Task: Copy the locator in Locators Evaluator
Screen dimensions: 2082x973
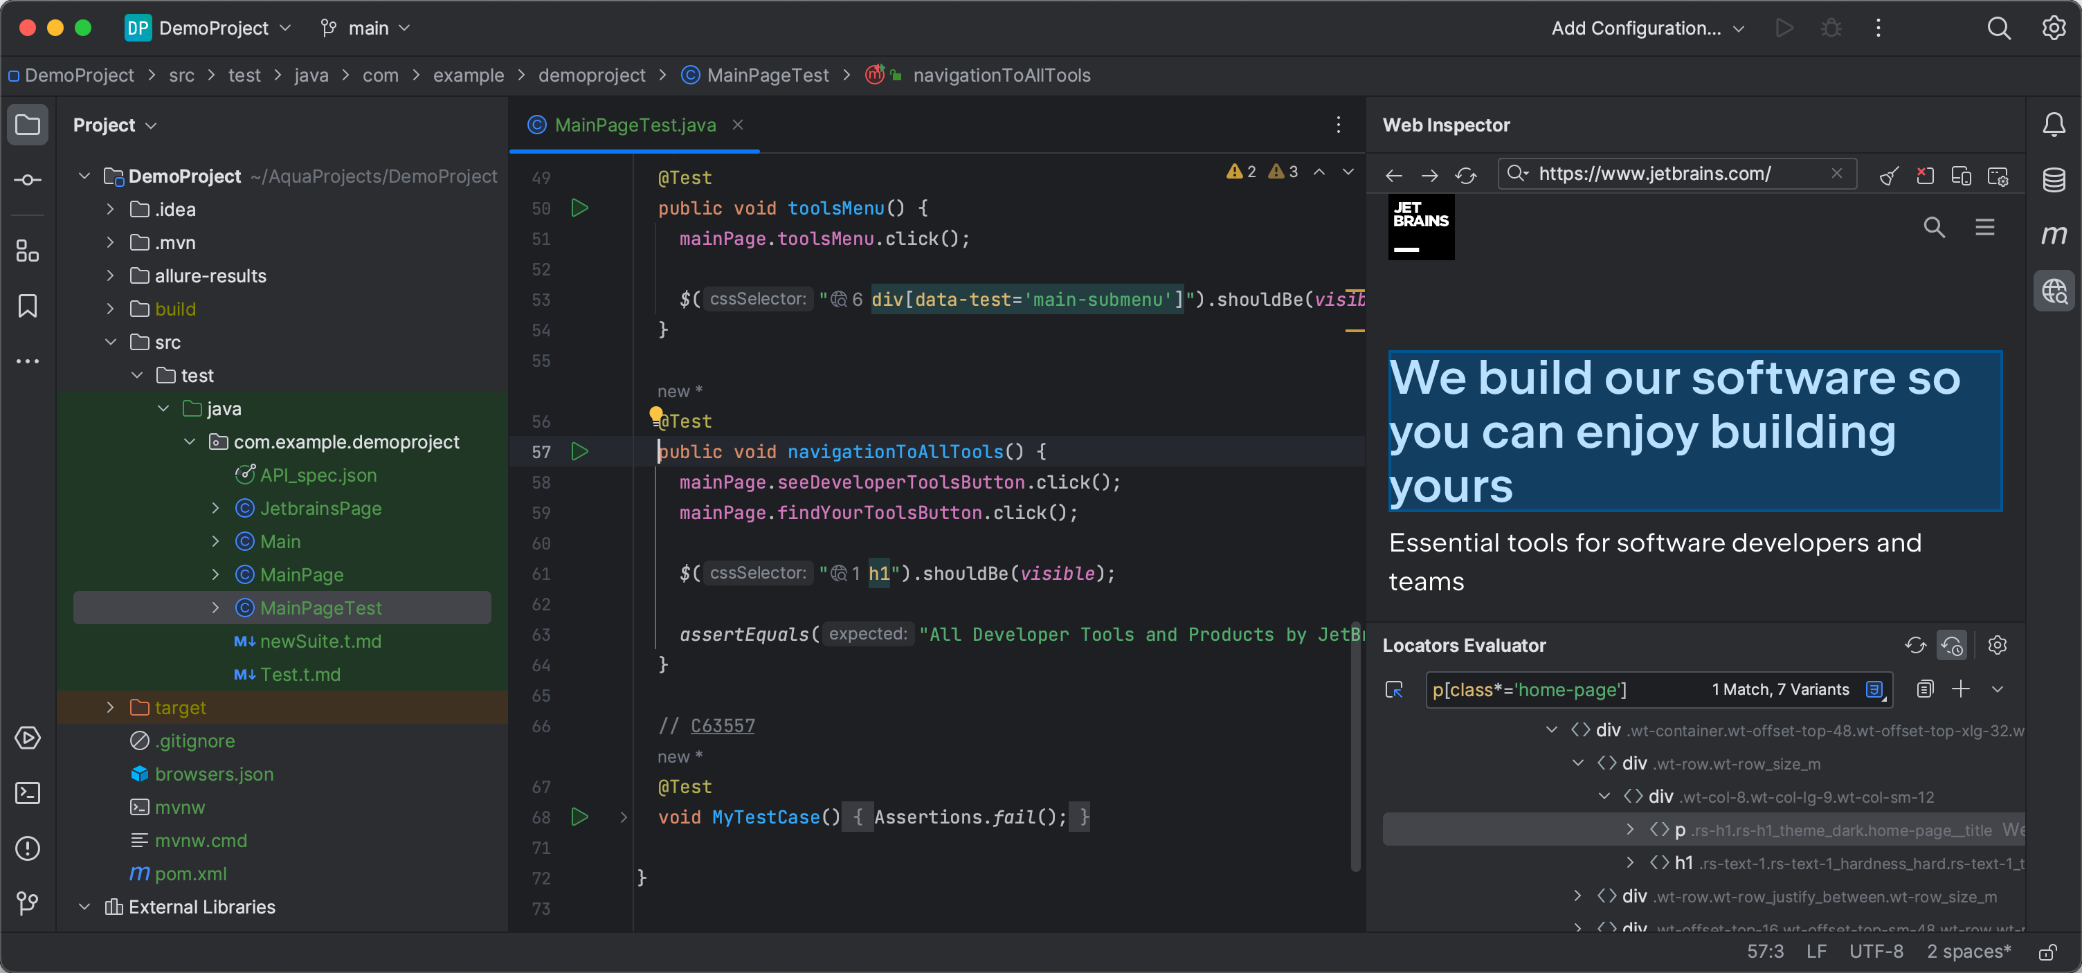Action: (1925, 689)
